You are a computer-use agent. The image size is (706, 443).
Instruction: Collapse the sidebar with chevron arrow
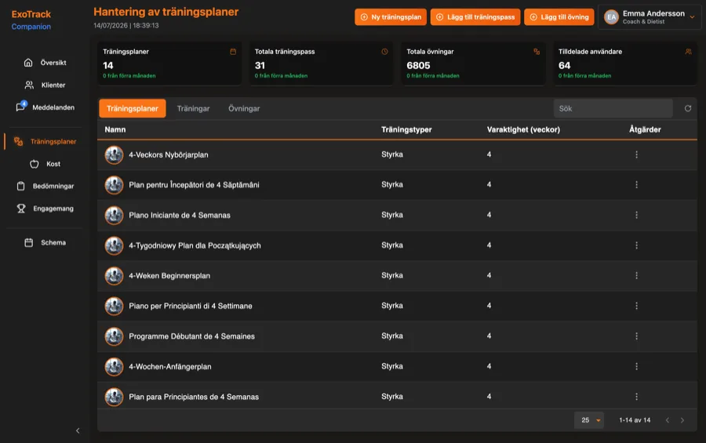pyautogui.click(x=78, y=430)
